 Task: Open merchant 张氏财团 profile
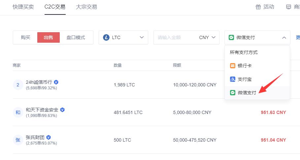tap(35, 137)
